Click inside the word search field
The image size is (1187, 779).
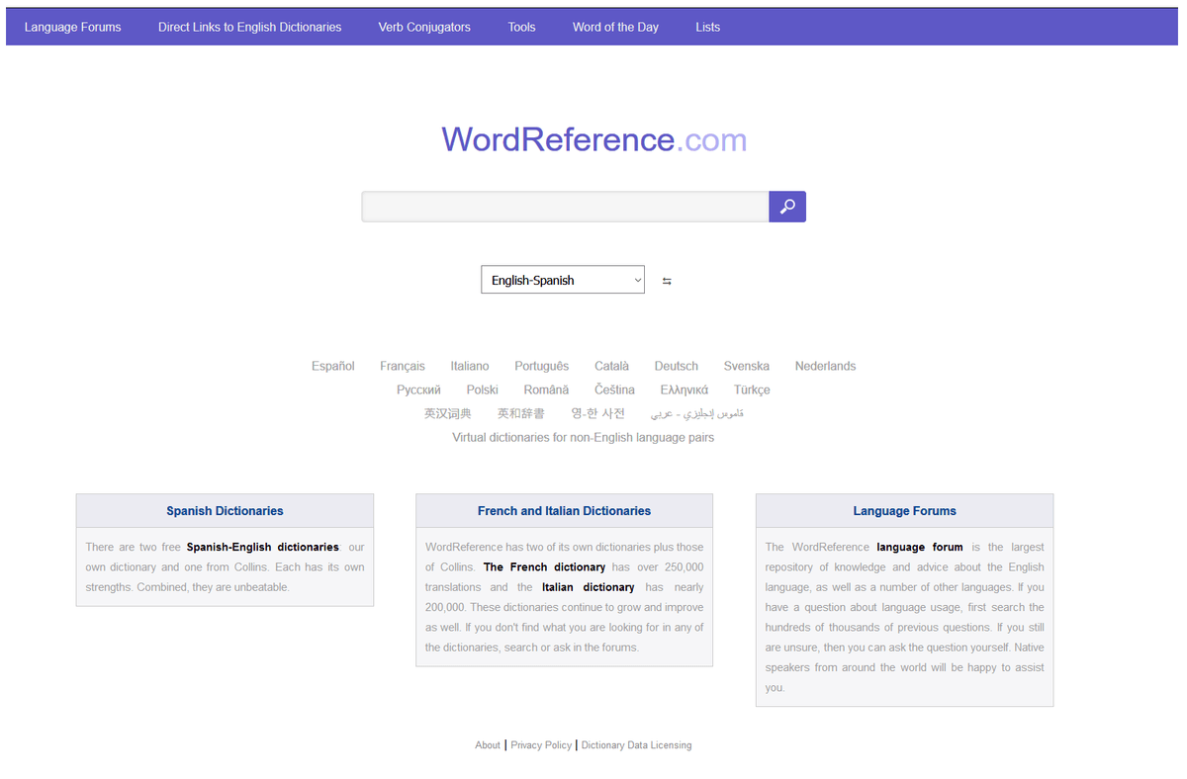click(x=565, y=207)
